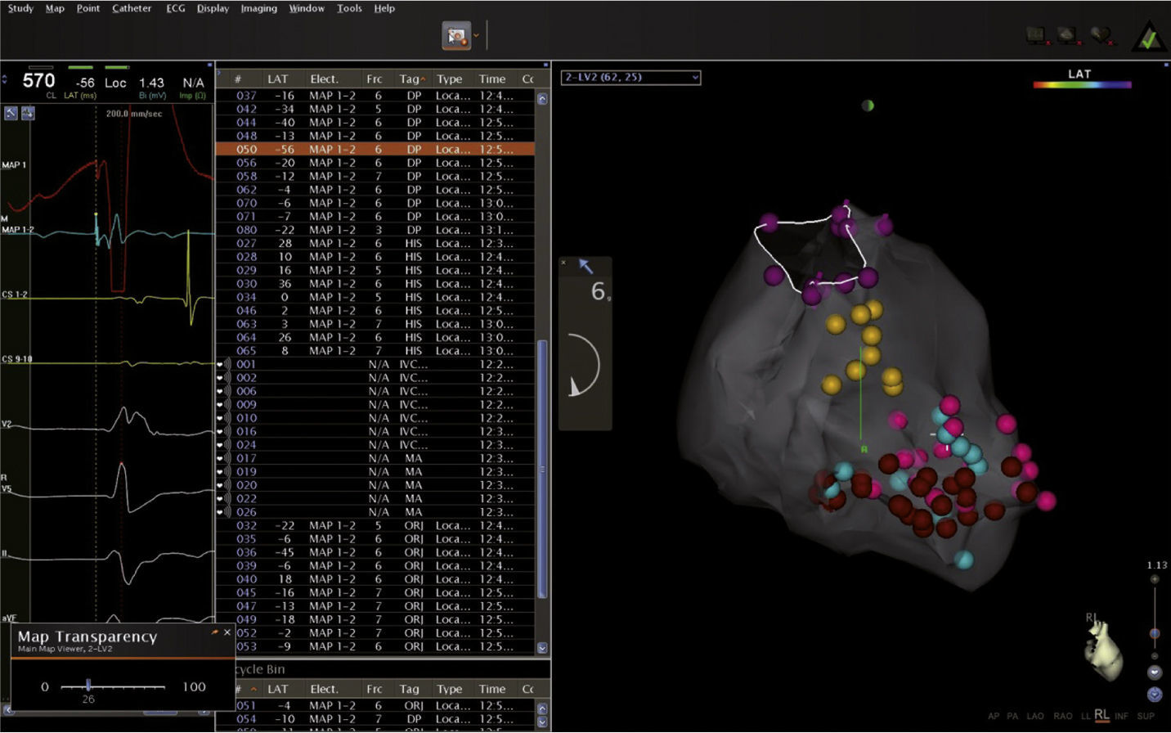Click the ECG waveform settings icon
Screen dimensions: 1171x733
pyautogui.click(x=28, y=114)
